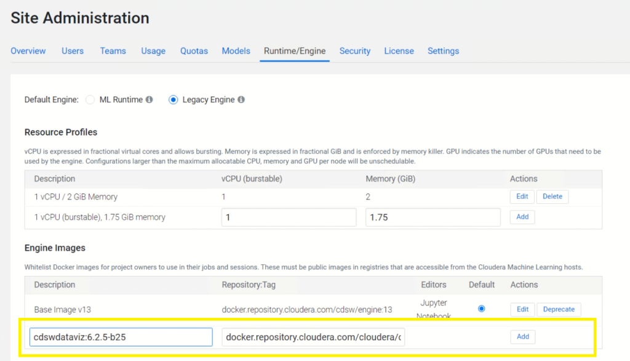630x361 pixels.
Task: Click the 'Jupyter Notebook' editors cell
Action: [434, 309]
